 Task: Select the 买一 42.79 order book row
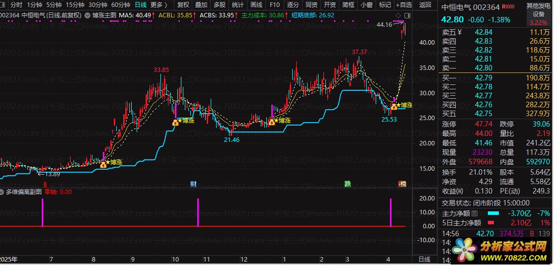[x=496, y=78]
